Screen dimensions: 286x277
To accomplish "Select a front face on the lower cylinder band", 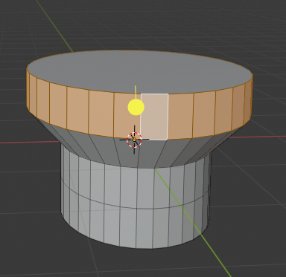I will 144,228.
